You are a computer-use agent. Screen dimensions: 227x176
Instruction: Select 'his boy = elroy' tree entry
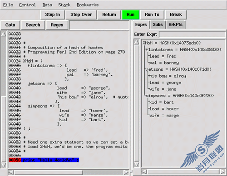(x=168, y=76)
